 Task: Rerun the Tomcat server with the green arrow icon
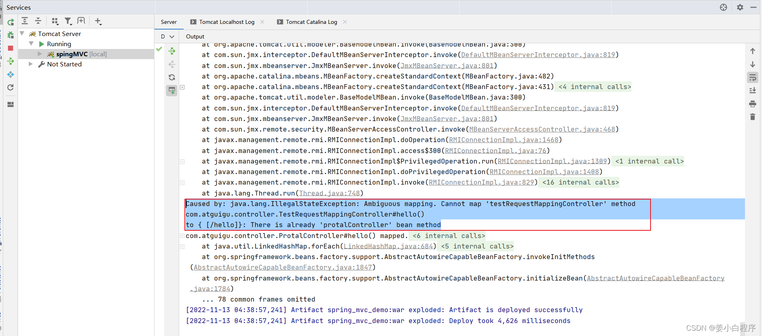[11, 22]
